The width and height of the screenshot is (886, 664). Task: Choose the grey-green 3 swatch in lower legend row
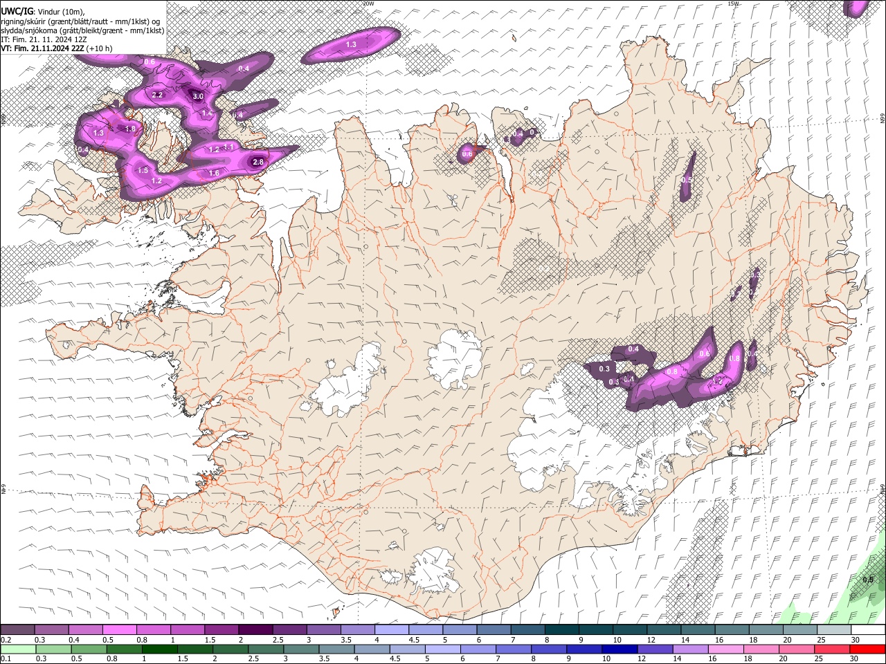(301, 649)
